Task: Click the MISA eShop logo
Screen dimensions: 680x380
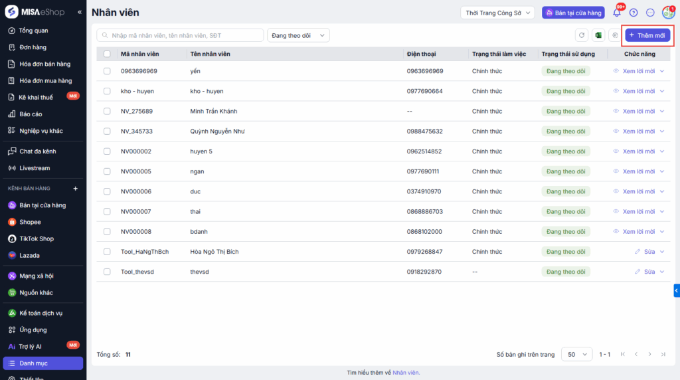Action: [35, 12]
